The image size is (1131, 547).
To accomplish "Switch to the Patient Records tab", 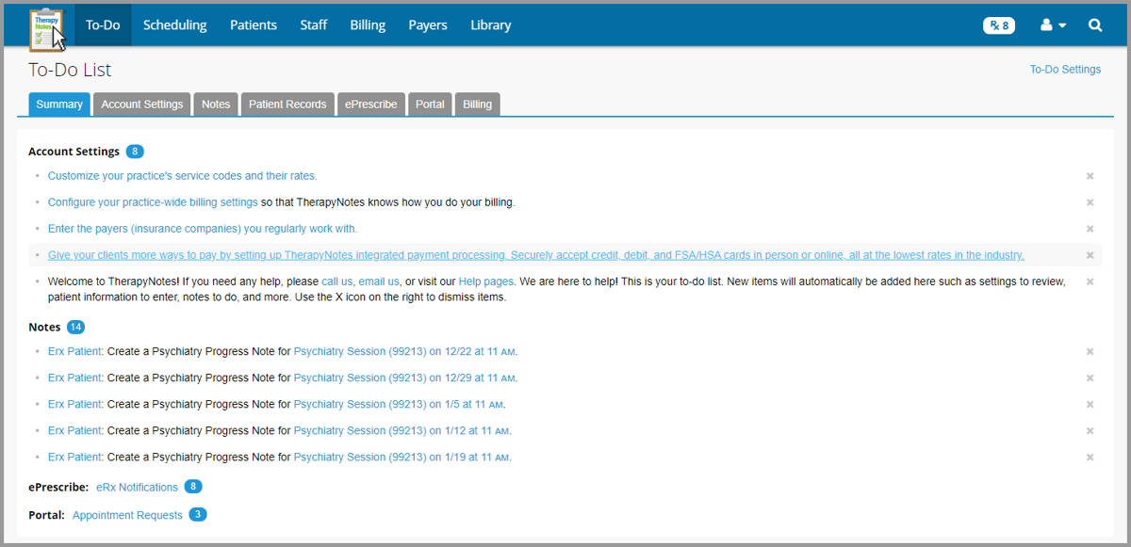I will tap(287, 104).
